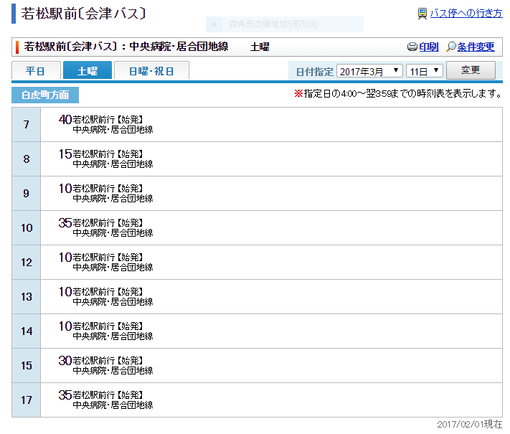510x434 pixels.
Task: Click the 13 o'clock hour cell
Action: (x=27, y=297)
